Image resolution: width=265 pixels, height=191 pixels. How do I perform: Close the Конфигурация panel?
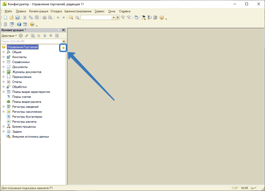pos(63,30)
